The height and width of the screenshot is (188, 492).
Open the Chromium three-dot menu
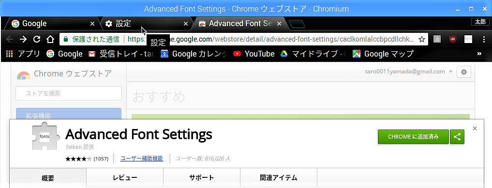(x=484, y=39)
